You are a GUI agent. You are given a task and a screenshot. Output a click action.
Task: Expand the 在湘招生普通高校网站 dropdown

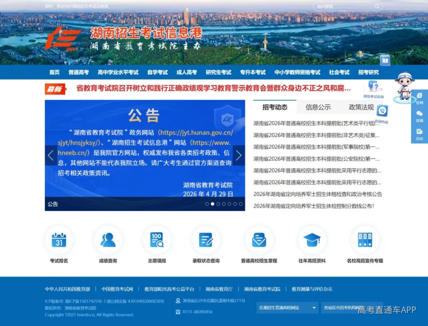pyautogui.click(x=287, y=308)
